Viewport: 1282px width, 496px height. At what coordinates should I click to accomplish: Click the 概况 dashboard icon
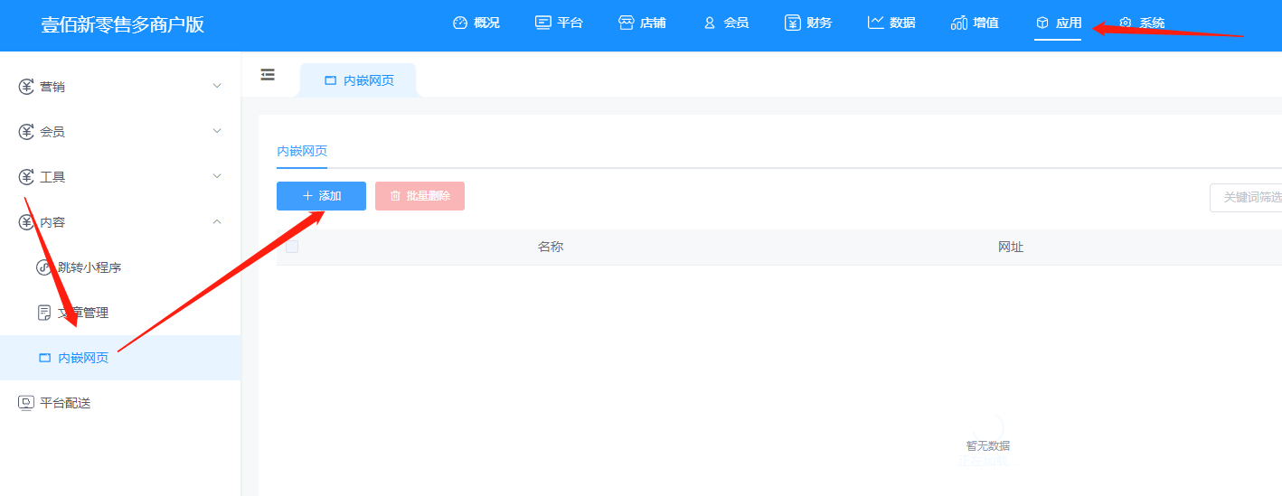pos(460,23)
